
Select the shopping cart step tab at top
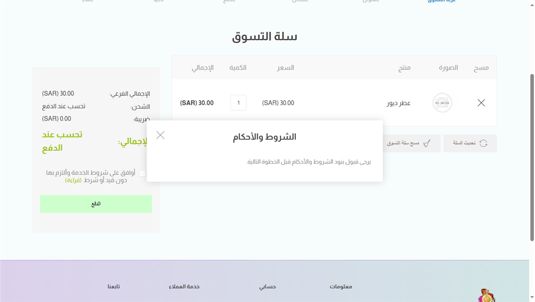[x=441, y=2]
